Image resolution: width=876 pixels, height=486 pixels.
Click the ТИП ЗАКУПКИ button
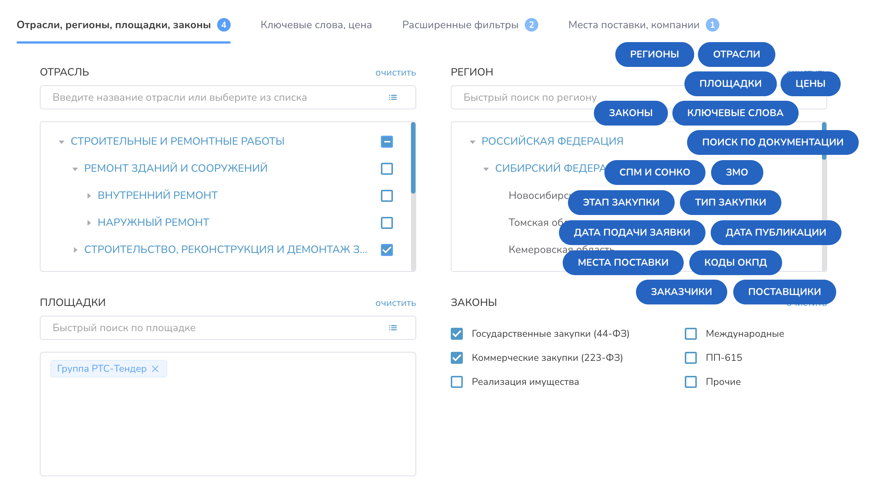[x=730, y=203]
